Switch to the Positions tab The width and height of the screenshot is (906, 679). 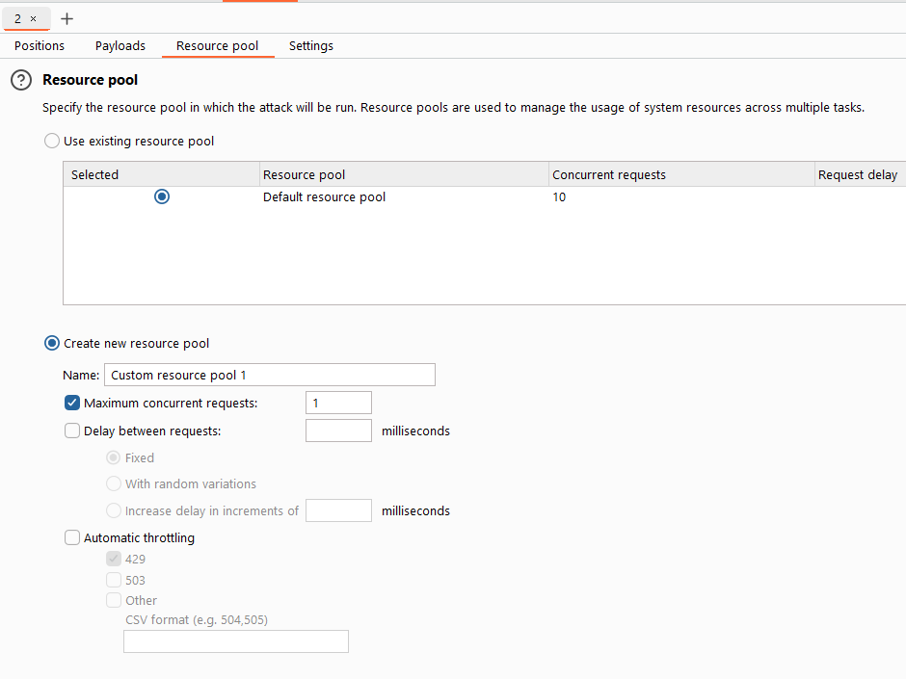[40, 45]
